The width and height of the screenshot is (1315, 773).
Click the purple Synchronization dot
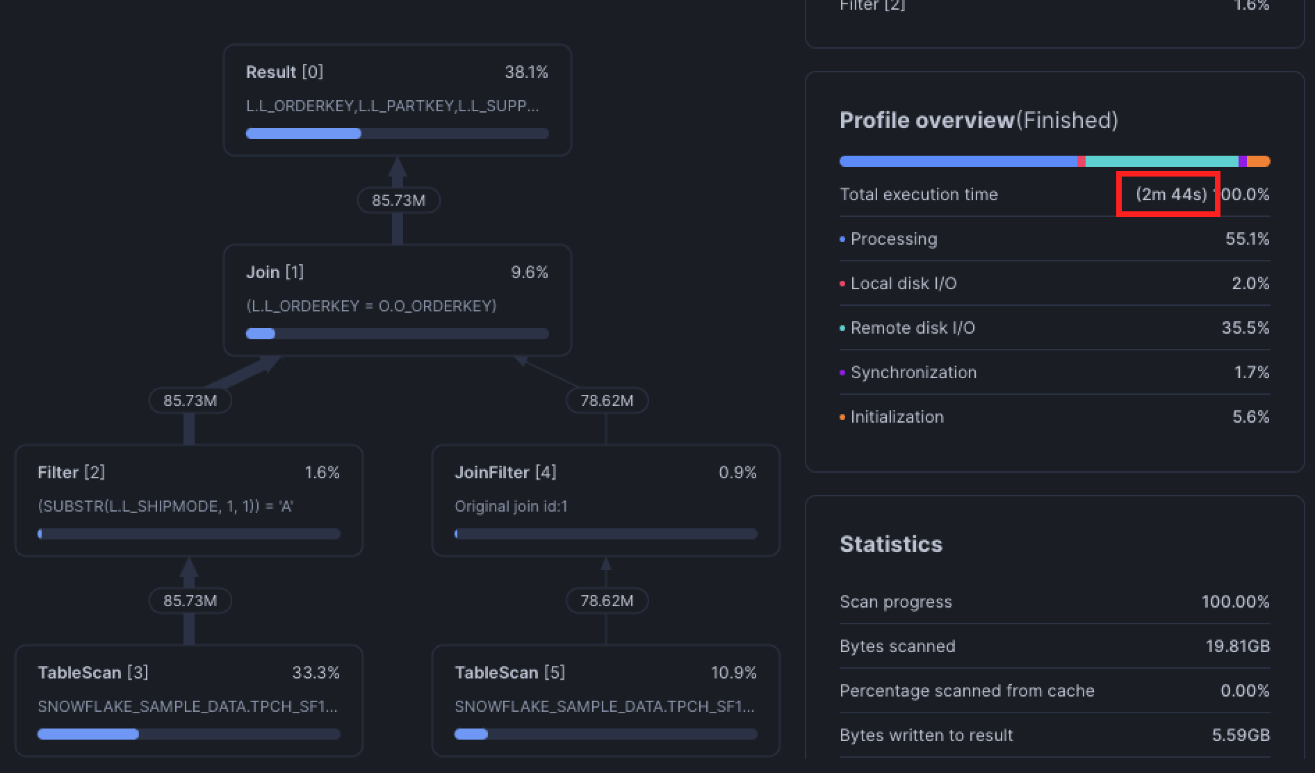coord(842,373)
